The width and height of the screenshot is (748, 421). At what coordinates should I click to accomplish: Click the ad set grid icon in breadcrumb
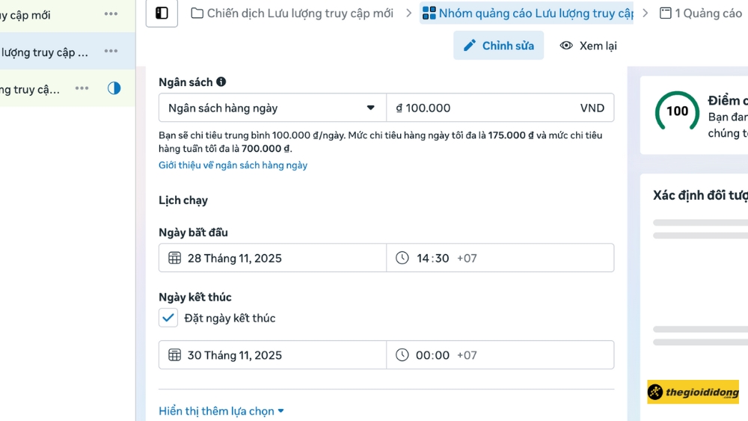[x=429, y=13]
